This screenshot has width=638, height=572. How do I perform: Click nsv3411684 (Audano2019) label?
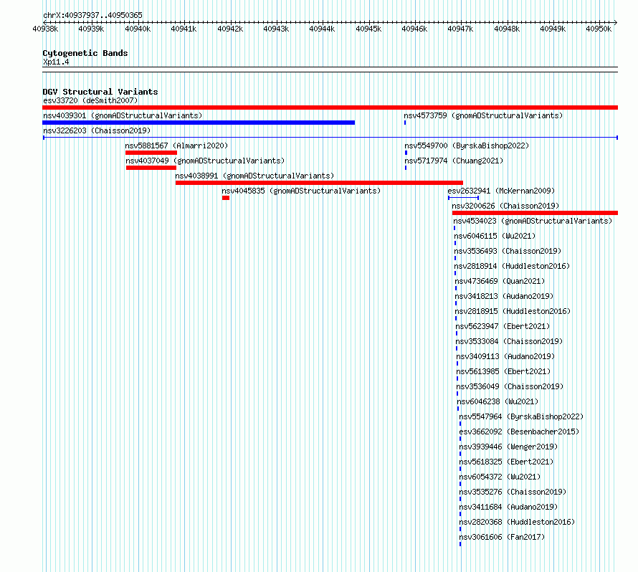[x=508, y=507]
